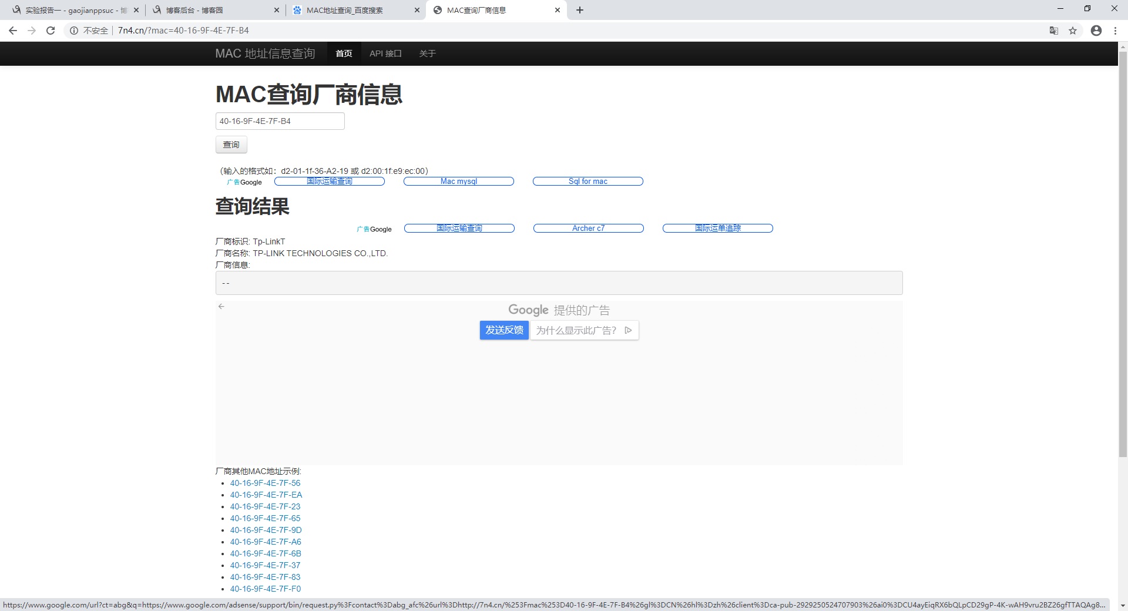Click the MAC address input field

[x=280, y=121]
